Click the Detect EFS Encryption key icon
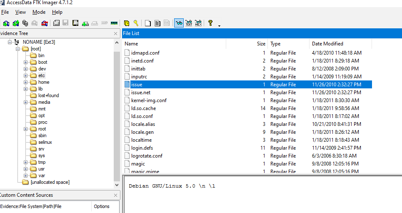 pos(136,23)
